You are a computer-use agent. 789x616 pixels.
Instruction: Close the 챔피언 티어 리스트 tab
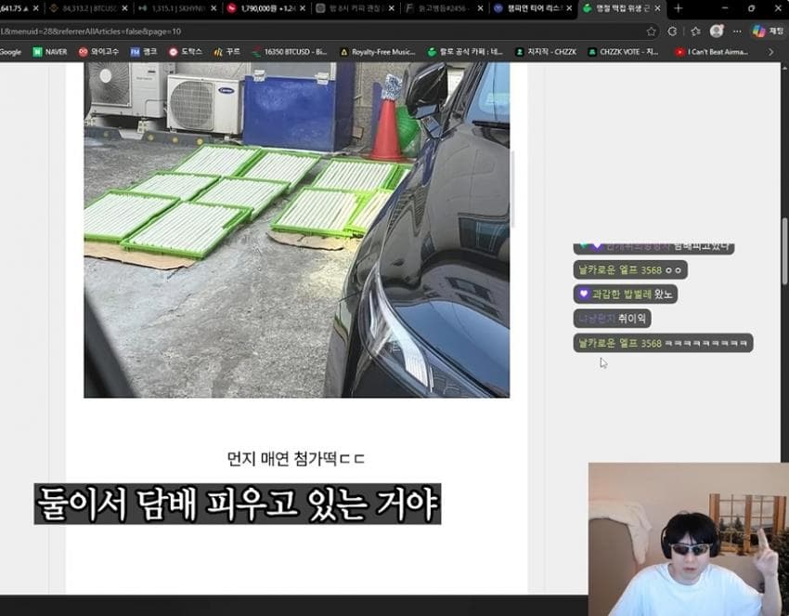[x=569, y=8]
